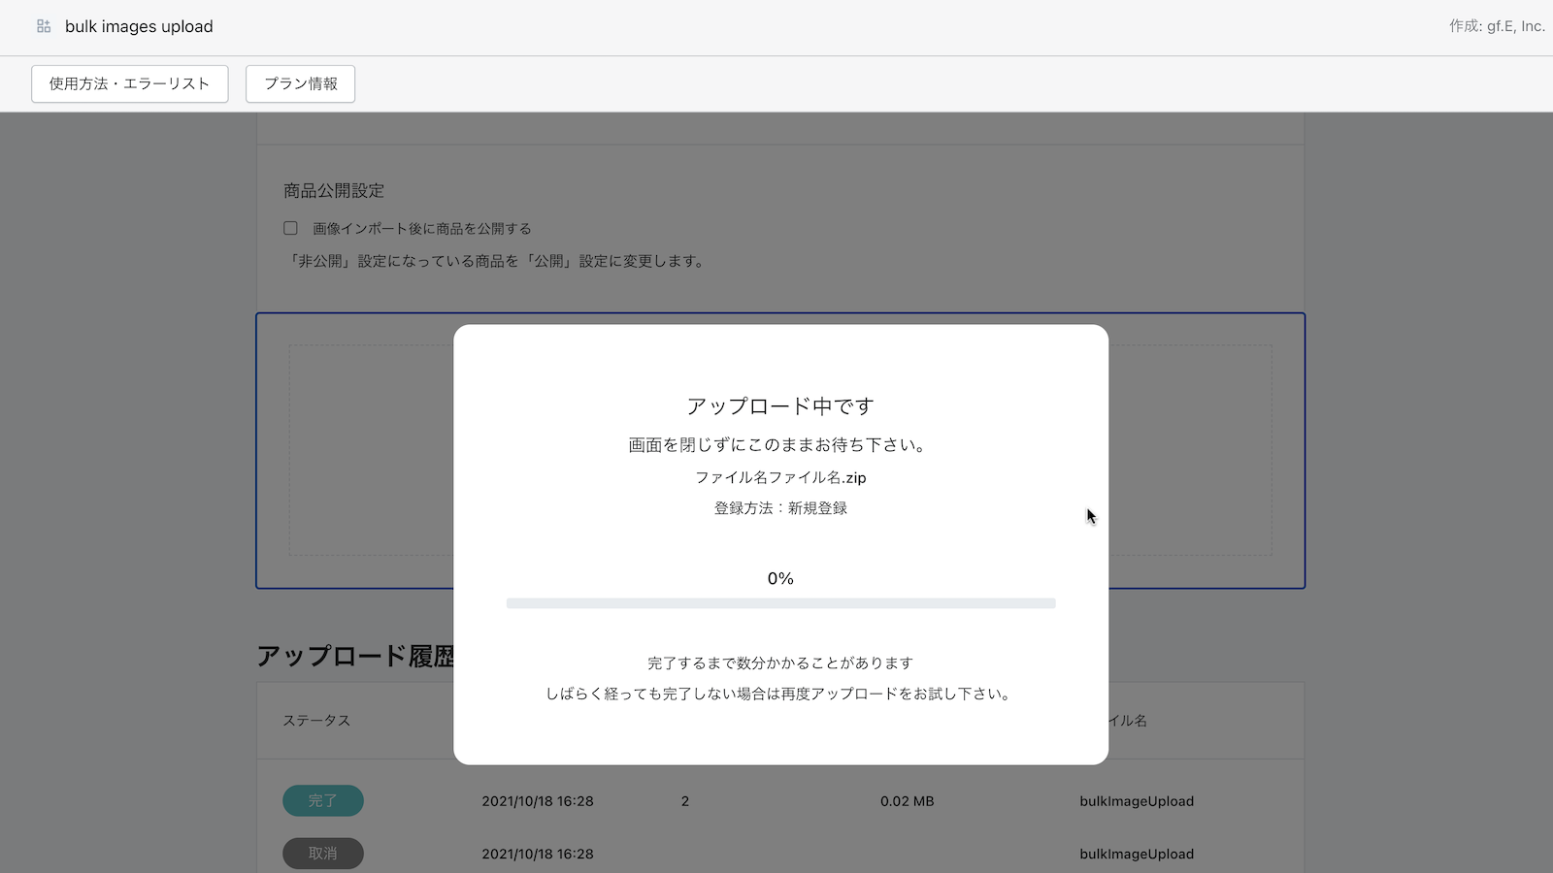This screenshot has width=1553, height=873.
Task: Click the 商品公開設定 section heading
Action: coord(334,190)
